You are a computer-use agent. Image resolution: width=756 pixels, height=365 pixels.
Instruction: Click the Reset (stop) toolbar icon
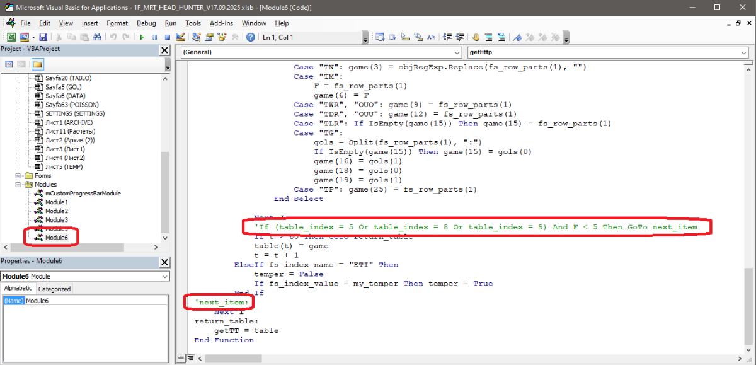point(167,37)
